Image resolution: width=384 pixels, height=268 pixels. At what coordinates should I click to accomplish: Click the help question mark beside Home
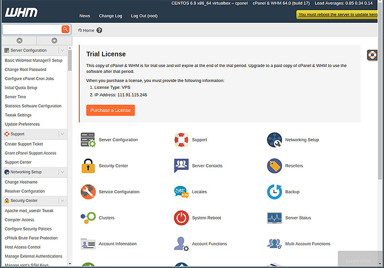tap(100, 30)
